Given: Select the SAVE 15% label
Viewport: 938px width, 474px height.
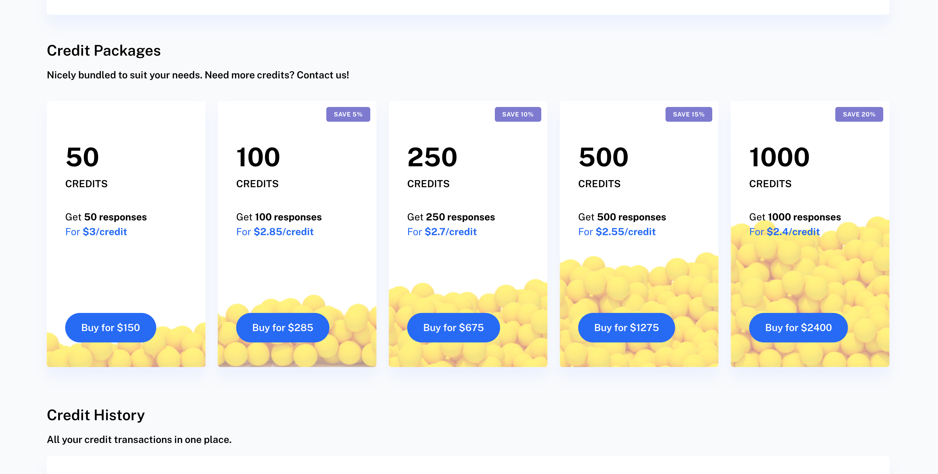Looking at the screenshot, I should [x=688, y=114].
